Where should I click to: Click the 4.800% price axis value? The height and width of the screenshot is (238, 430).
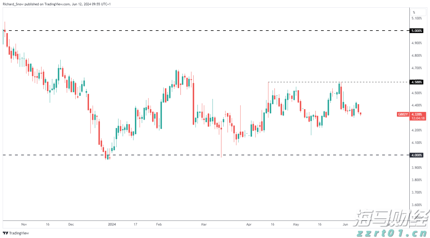(x=417, y=56)
